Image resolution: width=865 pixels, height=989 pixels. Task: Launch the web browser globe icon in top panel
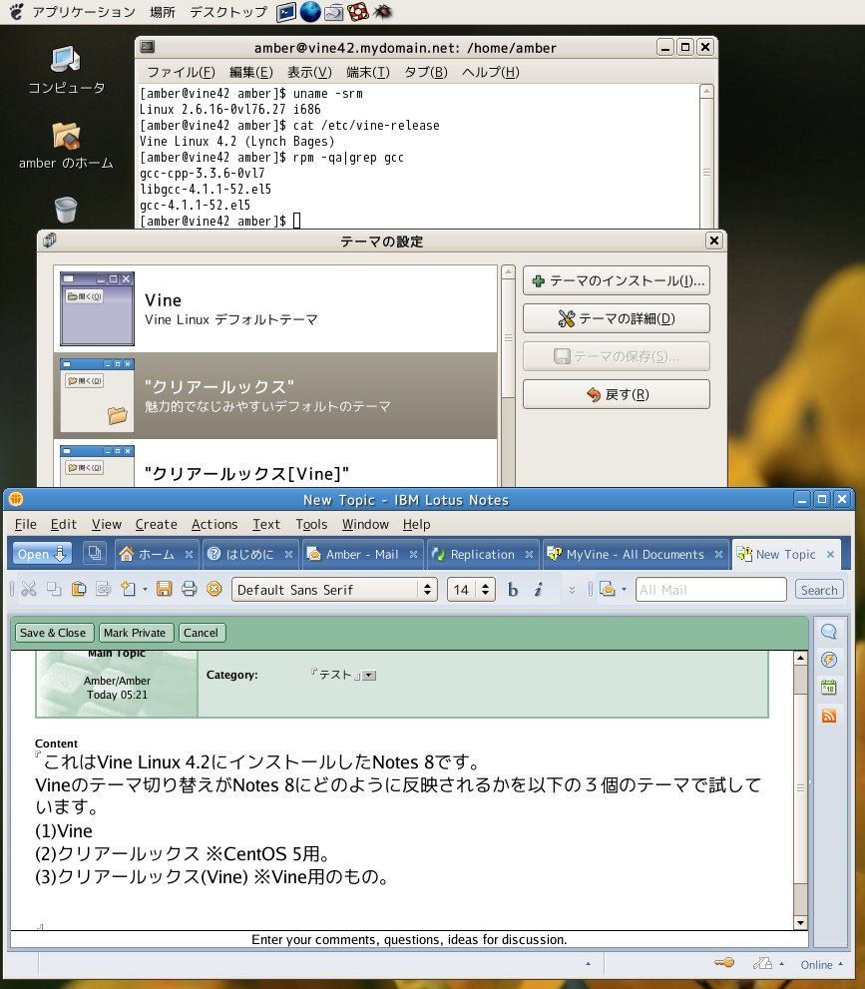309,12
